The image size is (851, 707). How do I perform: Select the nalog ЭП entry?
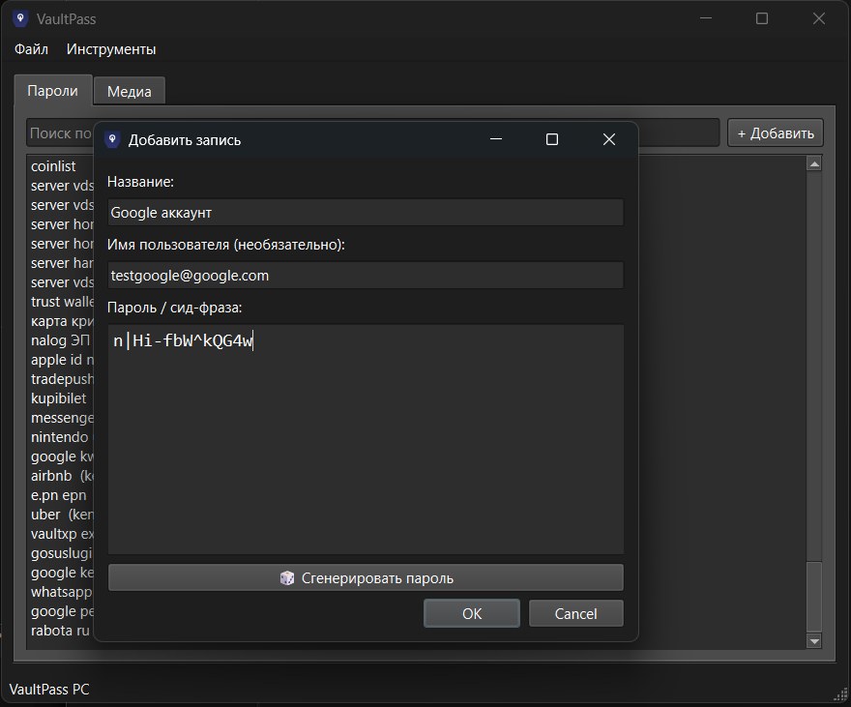[60, 340]
